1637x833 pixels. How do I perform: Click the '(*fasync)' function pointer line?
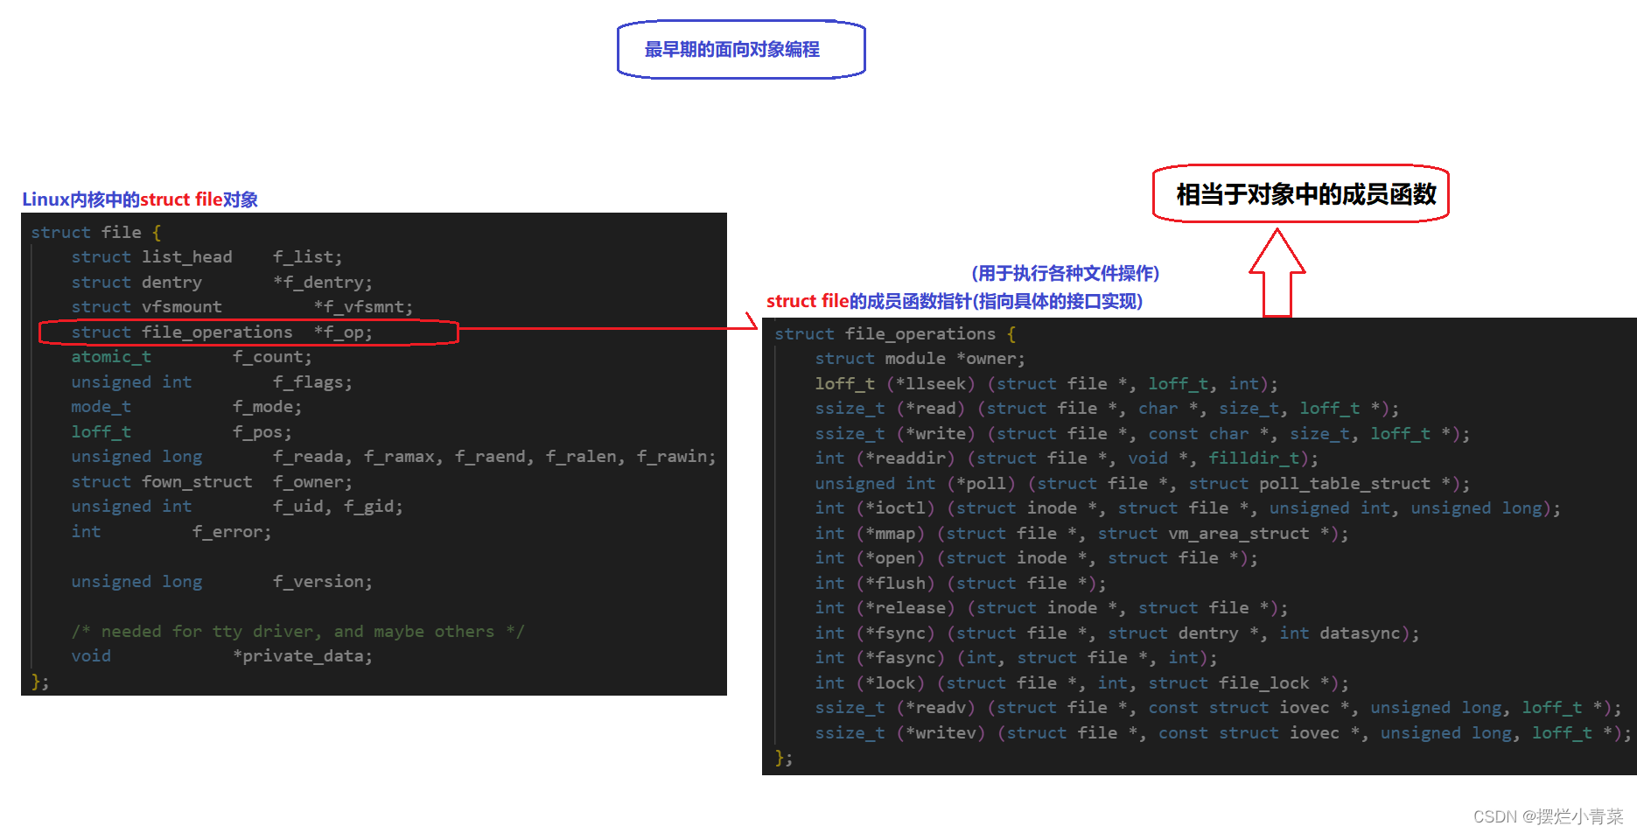(1017, 658)
